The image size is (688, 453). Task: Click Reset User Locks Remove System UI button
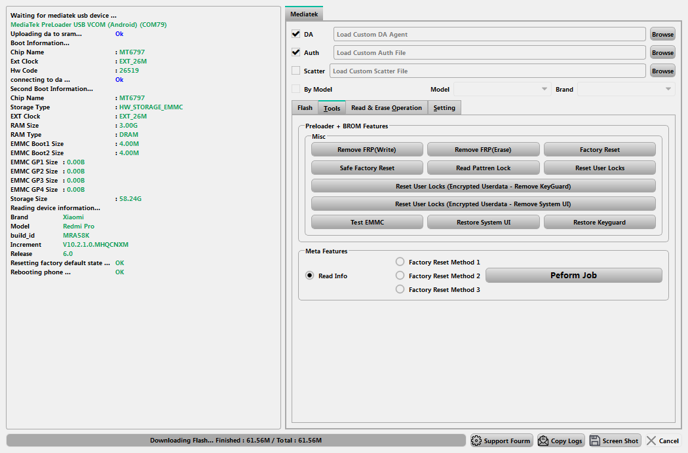click(483, 204)
